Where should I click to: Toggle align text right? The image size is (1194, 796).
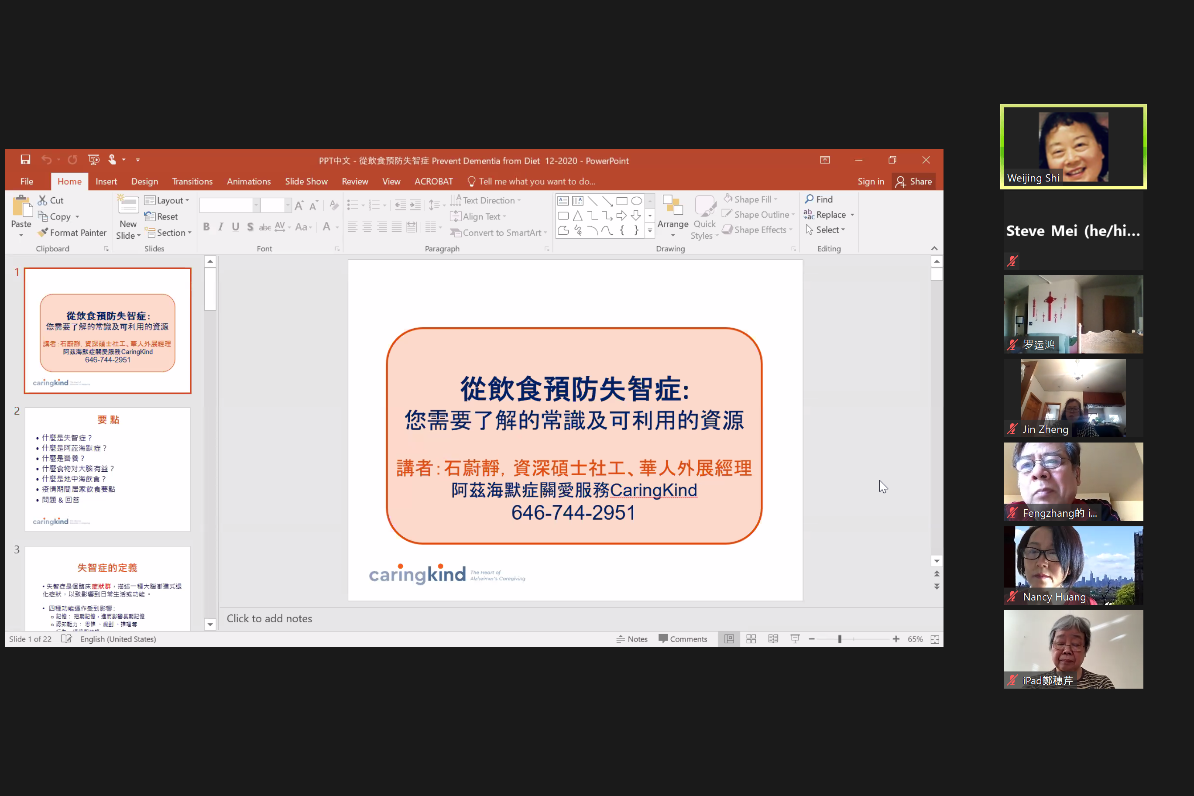click(382, 227)
